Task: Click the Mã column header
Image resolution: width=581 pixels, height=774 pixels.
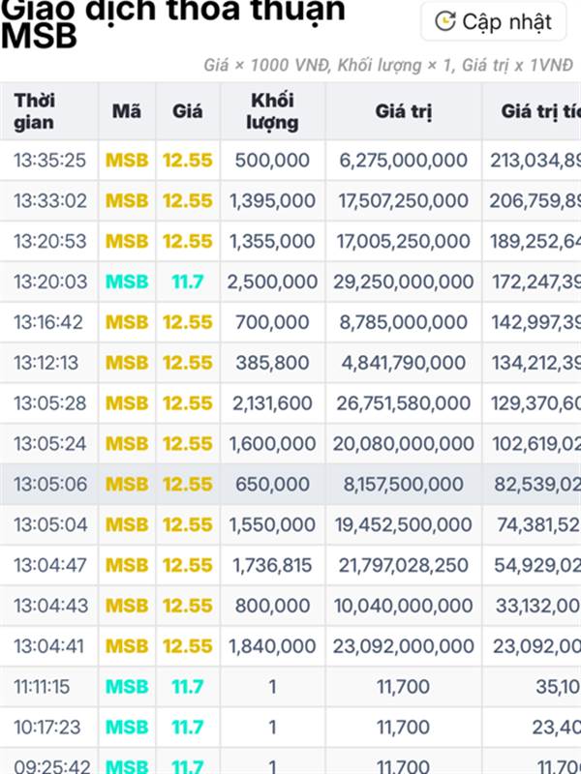Action: coord(126,111)
